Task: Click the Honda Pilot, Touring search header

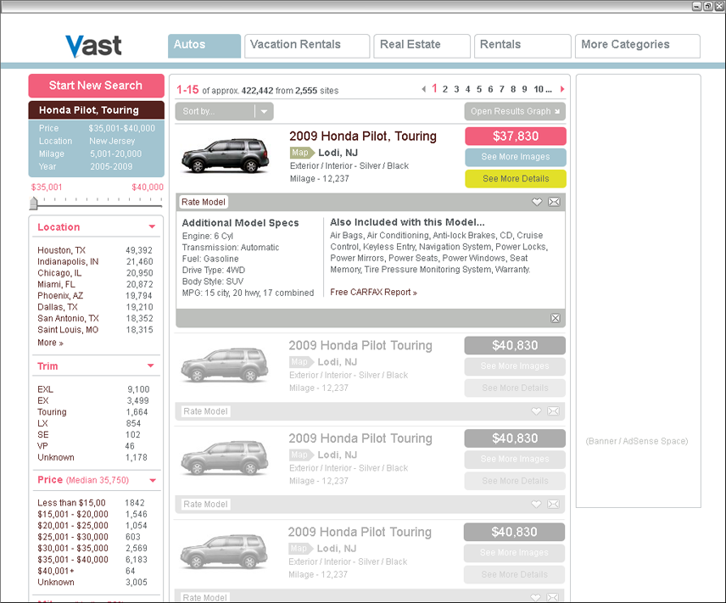Action: (97, 109)
